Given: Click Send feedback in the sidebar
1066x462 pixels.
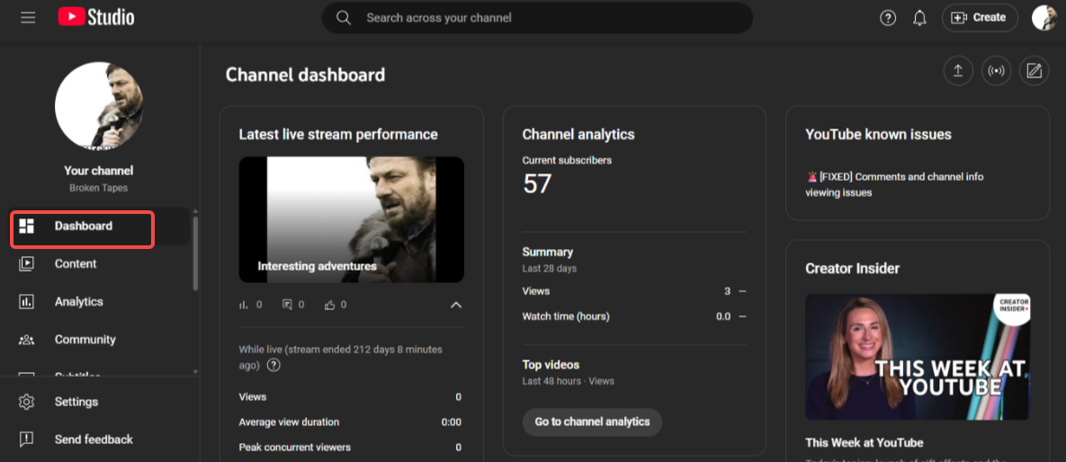Looking at the screenshot, I should [x=93, y=440].
